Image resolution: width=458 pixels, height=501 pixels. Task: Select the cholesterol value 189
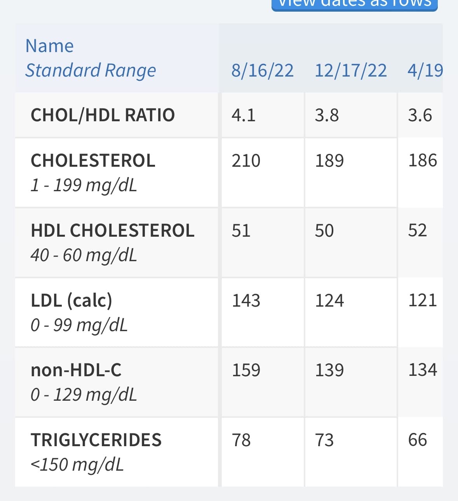coord(329,161)
